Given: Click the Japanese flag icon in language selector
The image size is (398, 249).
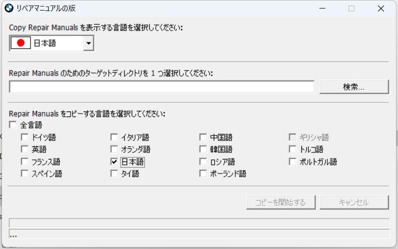Looking at the screenshot, I should 21,43.
